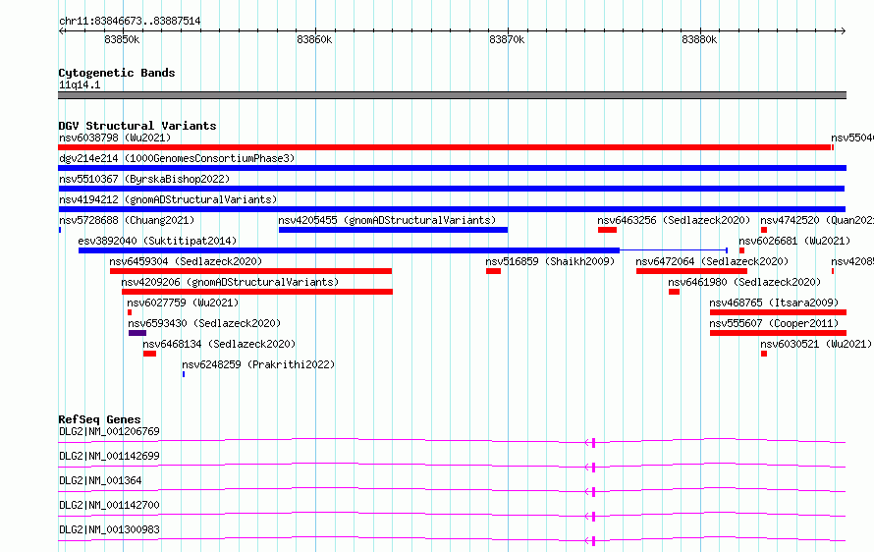Click the purple bar under nsv6593430

click(137, 333)
